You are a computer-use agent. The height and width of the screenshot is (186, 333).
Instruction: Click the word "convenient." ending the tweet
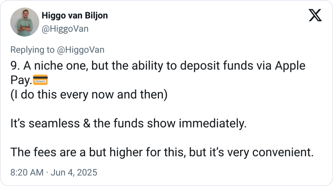pos(282,153)
